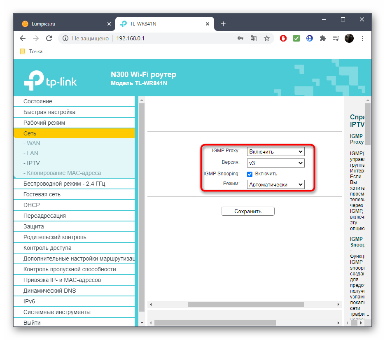Toggle the IGMP Snooping checkbox
385x340 pixels.
point(250,174)
